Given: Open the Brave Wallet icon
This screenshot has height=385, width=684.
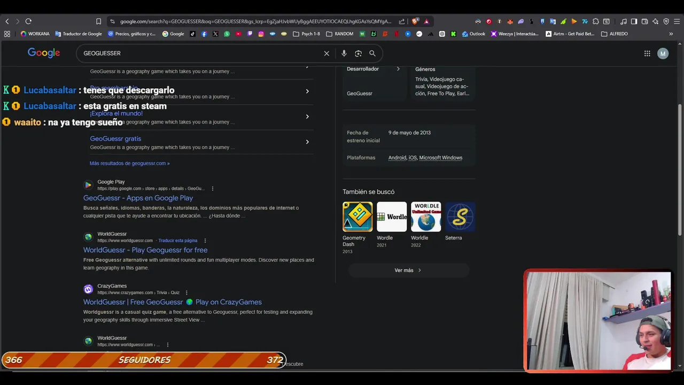Looking at the screenshot, I should [644, 21].
